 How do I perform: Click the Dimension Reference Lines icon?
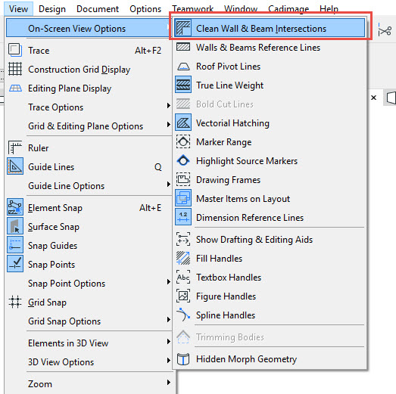coord(183,218)
